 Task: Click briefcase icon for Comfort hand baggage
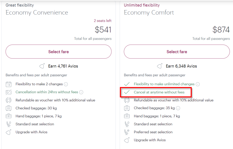pyautogui.click(x=127, y=116)
